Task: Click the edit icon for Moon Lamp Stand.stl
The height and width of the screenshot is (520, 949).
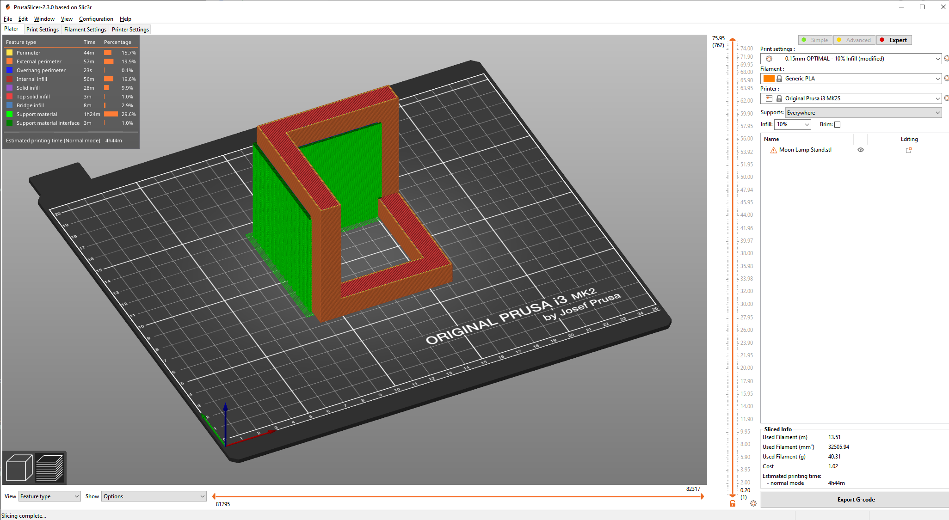Action: tap(909, 150)
